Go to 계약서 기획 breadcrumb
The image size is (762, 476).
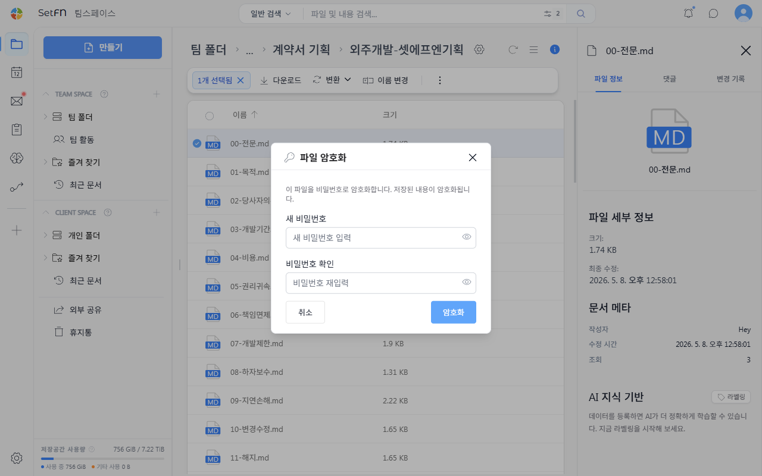[x=301, y=50]
